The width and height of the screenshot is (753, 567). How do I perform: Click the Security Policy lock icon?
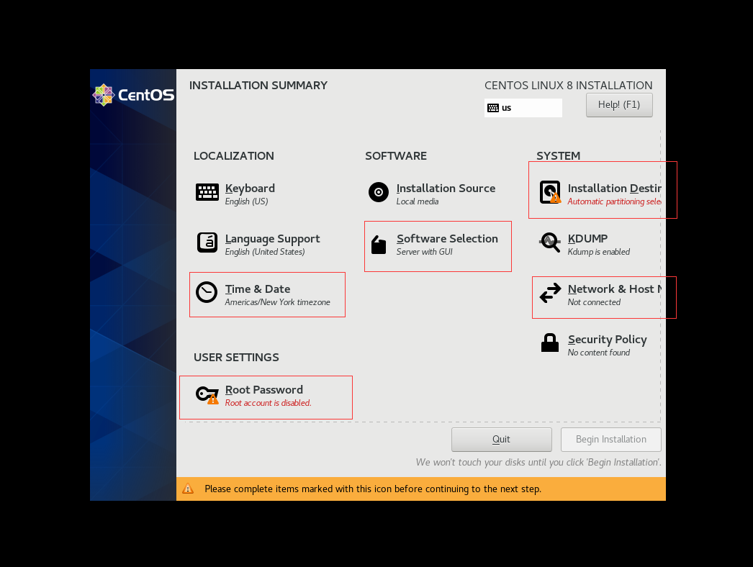(550, 343)
